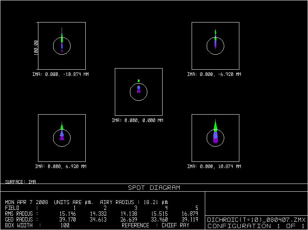Click the SPOT DIAGRAM title
The width and height of the screenshot is (308, 230).
coord(154,188)
